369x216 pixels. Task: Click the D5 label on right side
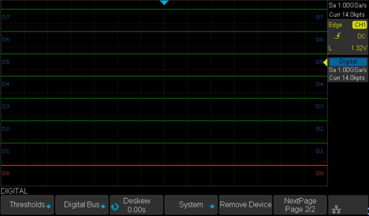(319, 62)
